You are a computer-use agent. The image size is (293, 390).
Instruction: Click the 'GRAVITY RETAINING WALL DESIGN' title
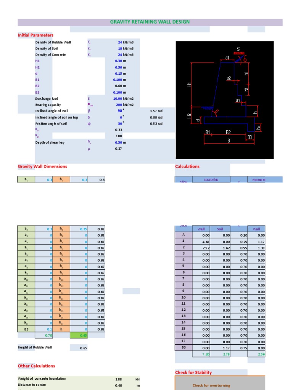(x=150, y=22)
